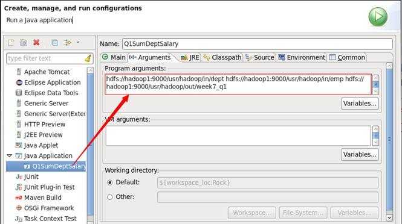402x224 pixels.
Task: Switch to the Classpath tab
Action: pos(222,57)
